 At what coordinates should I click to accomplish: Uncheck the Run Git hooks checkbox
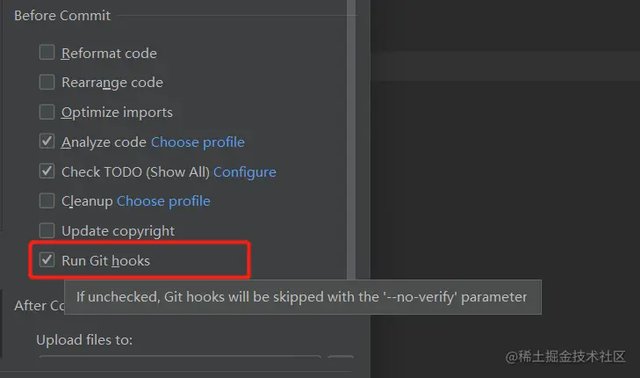(x=47, y=259)
